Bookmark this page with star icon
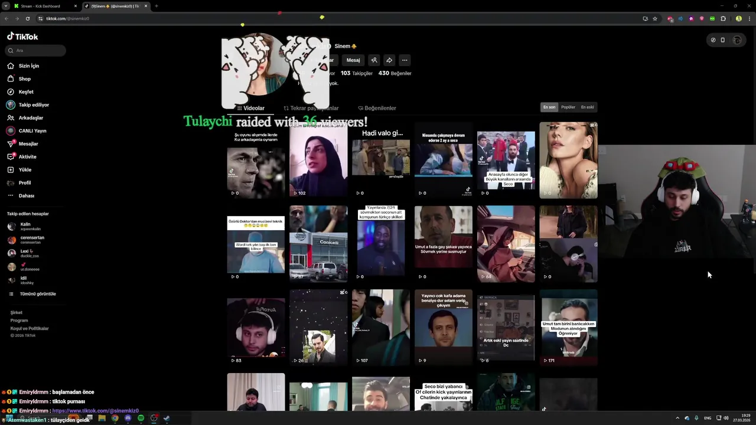 pyautogui.click(x=655, y=18)
